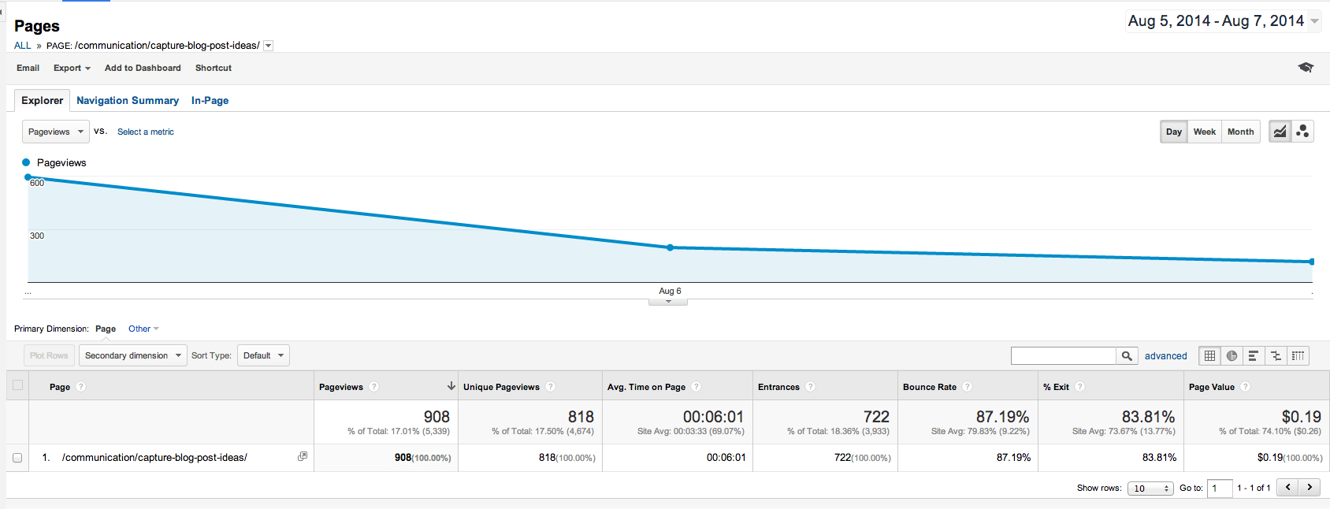The width and height of the screenshot is (1330, 509).
Task: Check the row 1 page checkbox
Action: click(17, 458)
